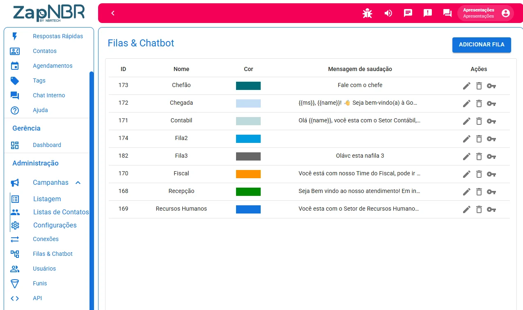Open Chat Interno in sidebar
Image resolution: width=523 pixels, height=310 pixels.
coord(48,95)
